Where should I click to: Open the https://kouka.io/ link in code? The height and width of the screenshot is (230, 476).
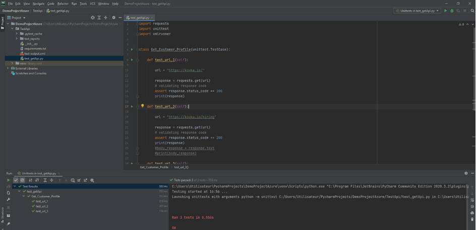[x=187, y=70]
